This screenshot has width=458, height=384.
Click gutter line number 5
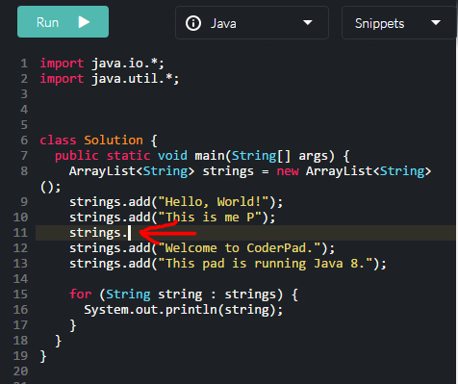(24, 125)
